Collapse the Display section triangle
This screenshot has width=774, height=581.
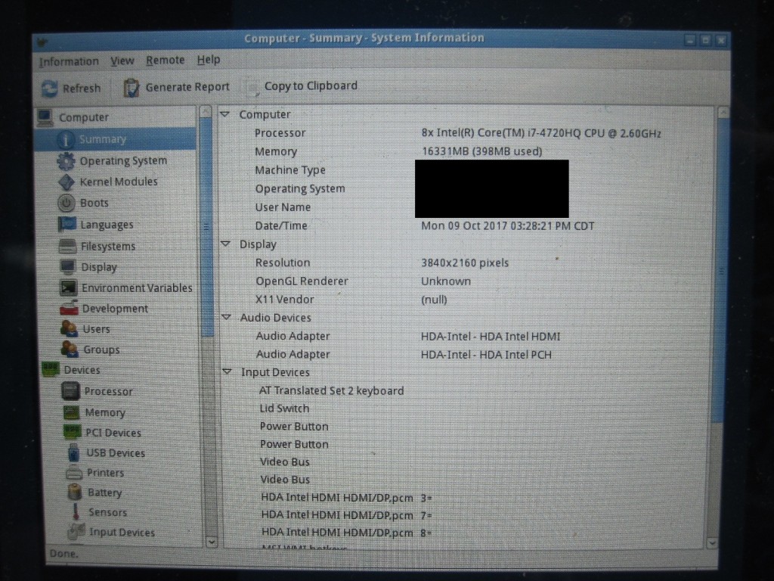click(x=225, y=244)
